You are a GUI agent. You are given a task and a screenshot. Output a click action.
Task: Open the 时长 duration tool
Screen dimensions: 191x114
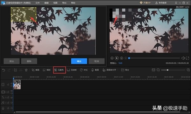(x=84, y=70)
